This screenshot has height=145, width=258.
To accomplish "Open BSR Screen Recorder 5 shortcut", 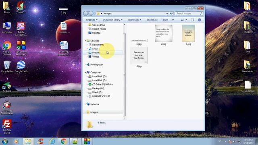I will point(21,48).
